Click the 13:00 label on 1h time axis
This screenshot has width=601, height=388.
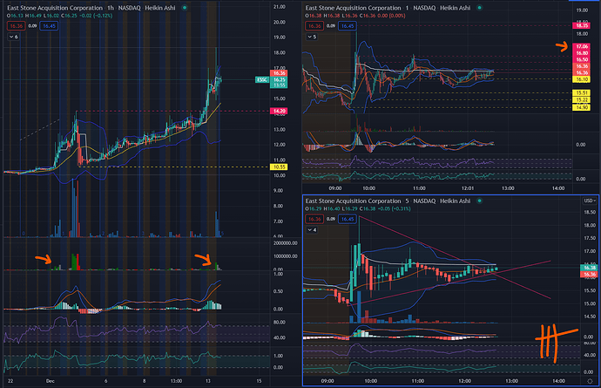coord(176,381)
